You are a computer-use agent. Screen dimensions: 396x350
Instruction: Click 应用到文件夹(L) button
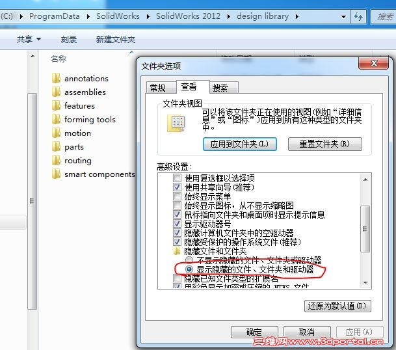click(x=240, y=144)
